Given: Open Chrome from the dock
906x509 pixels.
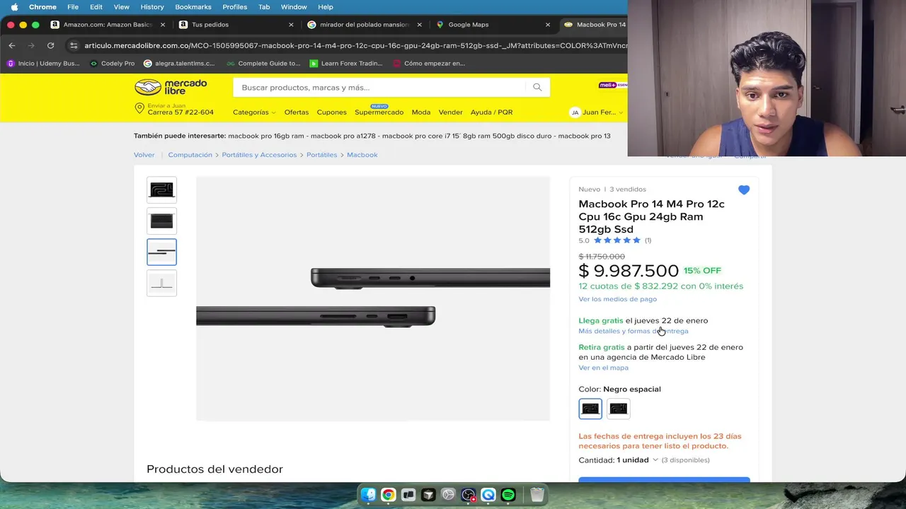Looking at the screenshot, I should (388, 495).
